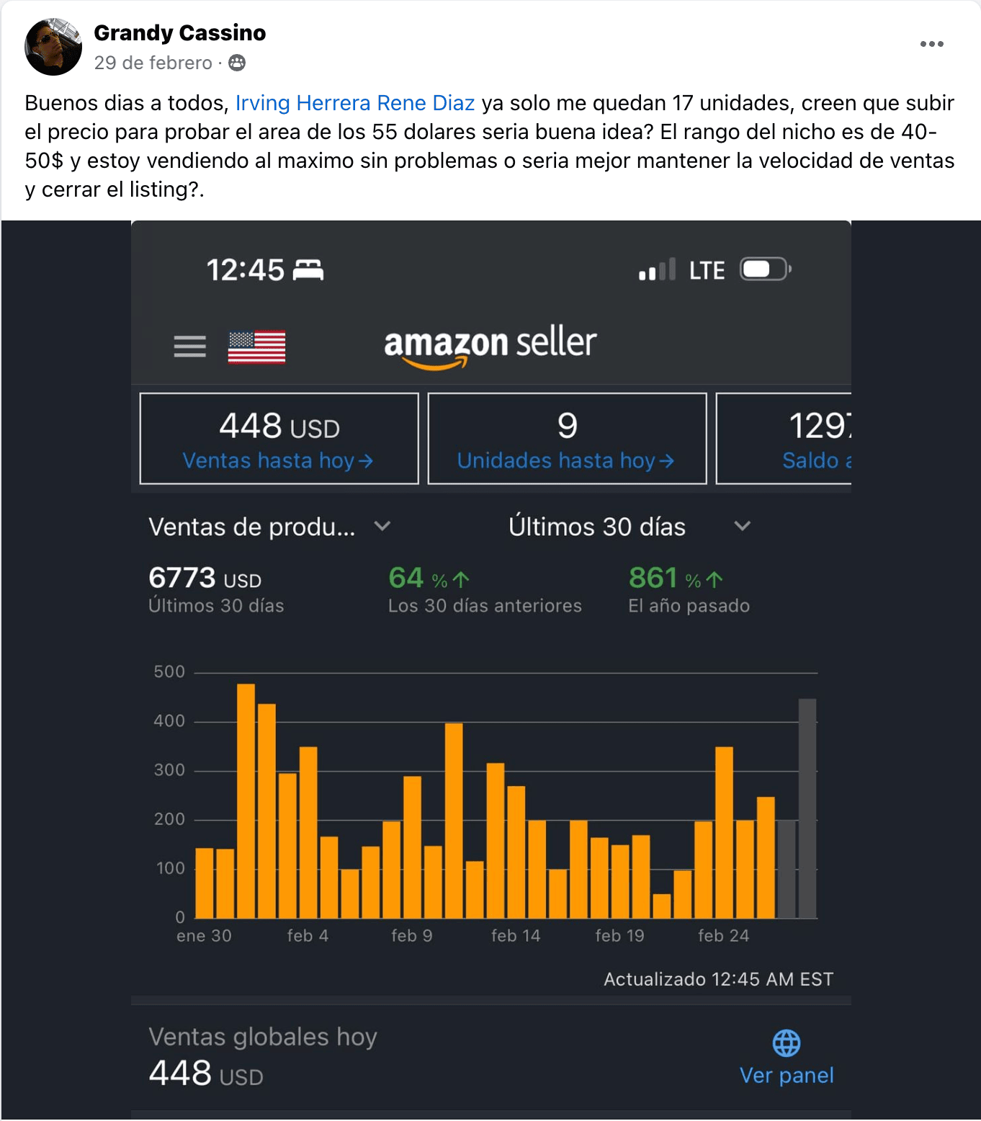Click the post audience privacy icon
Viewport: 981px width, 1121px height.
[237, 63]
